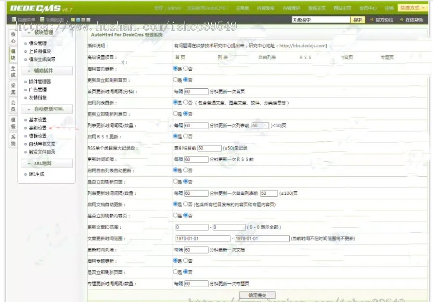Screen dimensions: 433x302
Task: Go to 系统主页 in the top bar
Action: [317, 8]
